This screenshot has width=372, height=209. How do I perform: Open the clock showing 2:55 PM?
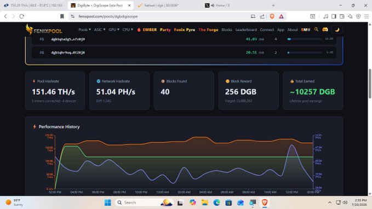point(359,202)
